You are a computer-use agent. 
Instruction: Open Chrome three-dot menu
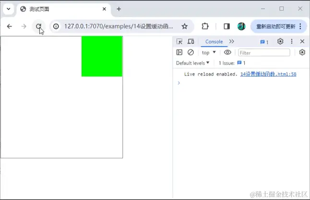click(x=300, y=26)
